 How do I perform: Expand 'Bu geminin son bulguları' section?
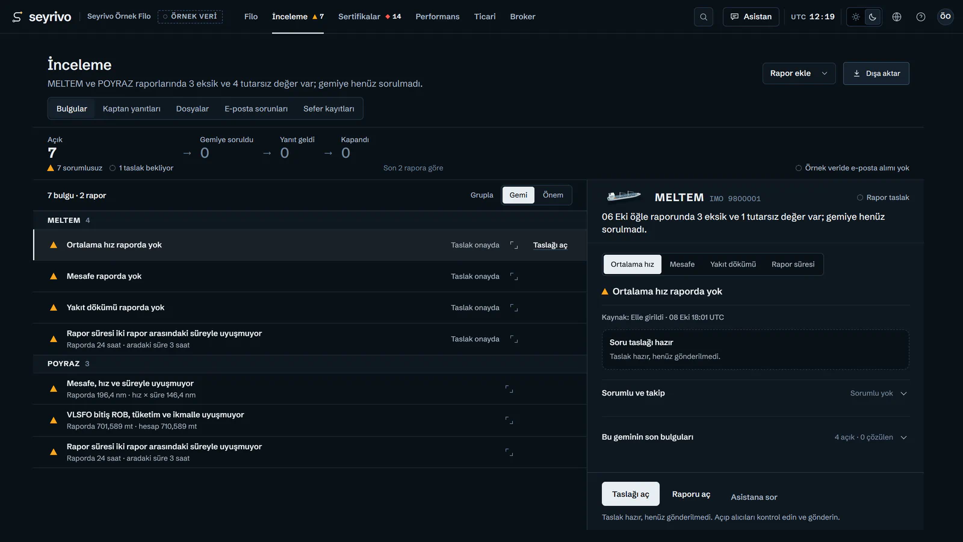coord(755,437)
